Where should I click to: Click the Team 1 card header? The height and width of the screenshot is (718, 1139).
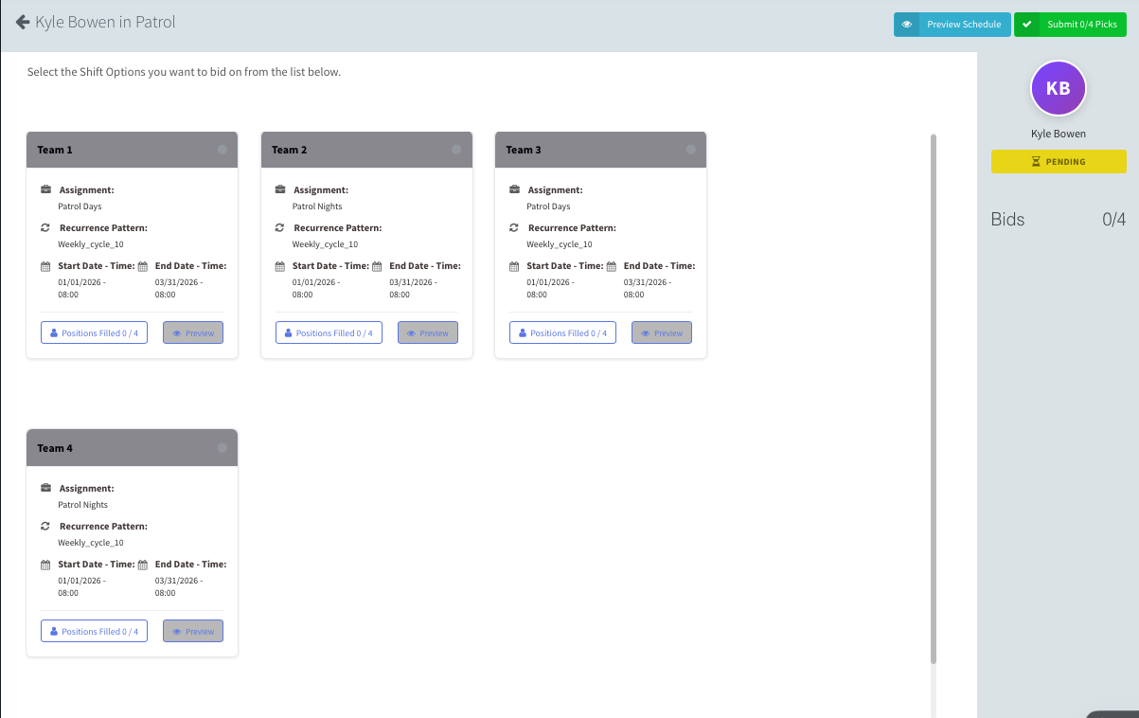(132, 150)
